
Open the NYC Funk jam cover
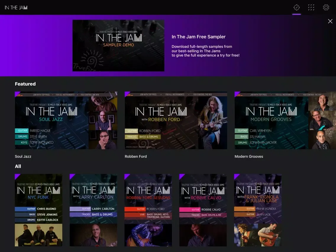[x=38, y=210]
